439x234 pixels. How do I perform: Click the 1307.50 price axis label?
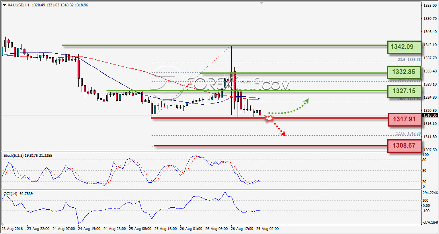click(x=430, y=150)
